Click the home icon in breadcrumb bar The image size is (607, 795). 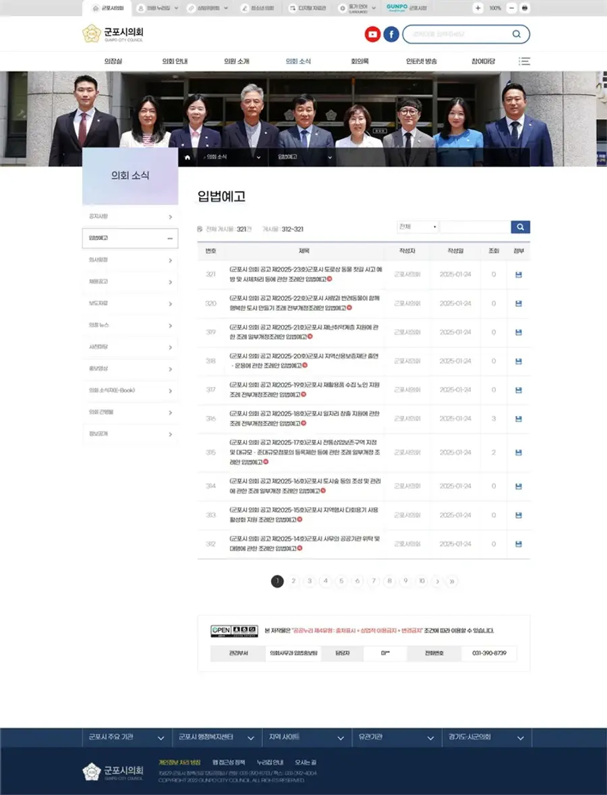187,157
